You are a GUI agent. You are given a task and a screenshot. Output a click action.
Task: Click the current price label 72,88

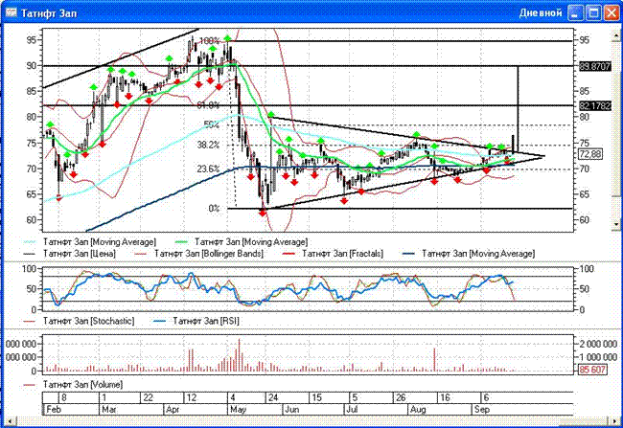click(x=590, y=154)
